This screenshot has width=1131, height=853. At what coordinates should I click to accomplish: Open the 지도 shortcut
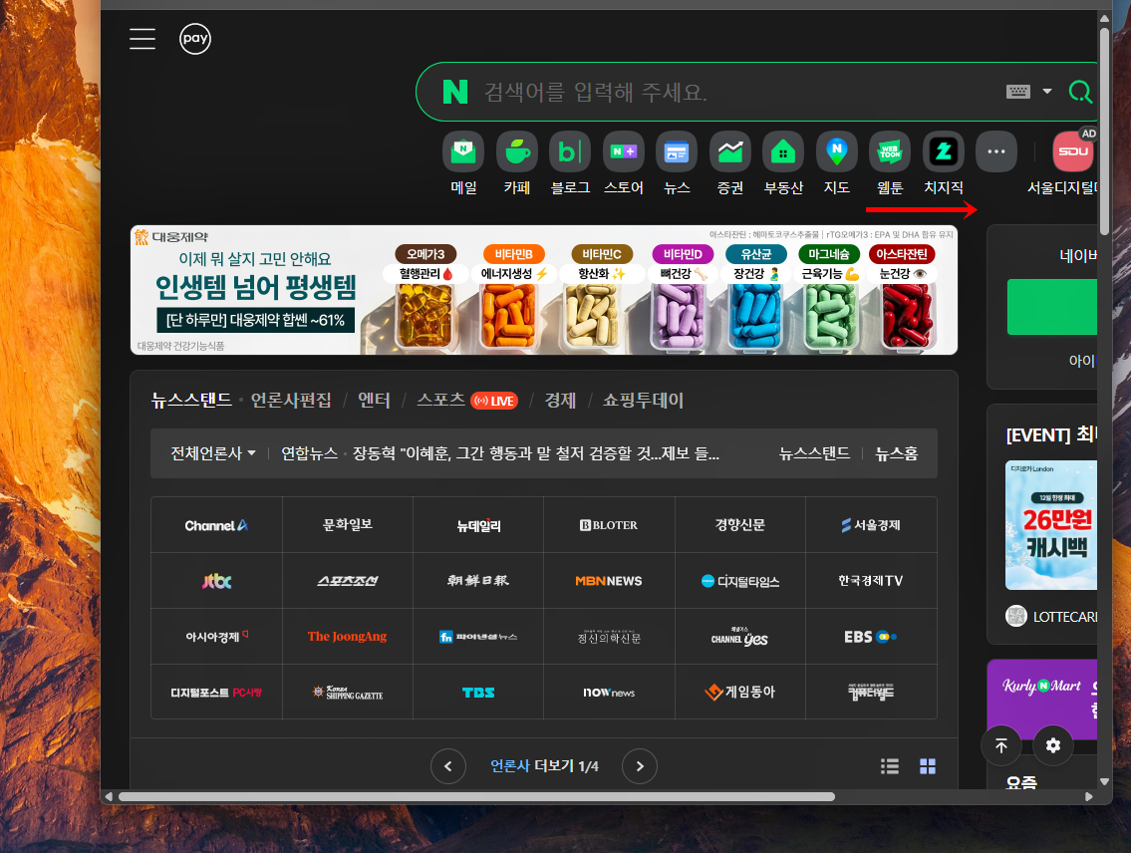837,163
